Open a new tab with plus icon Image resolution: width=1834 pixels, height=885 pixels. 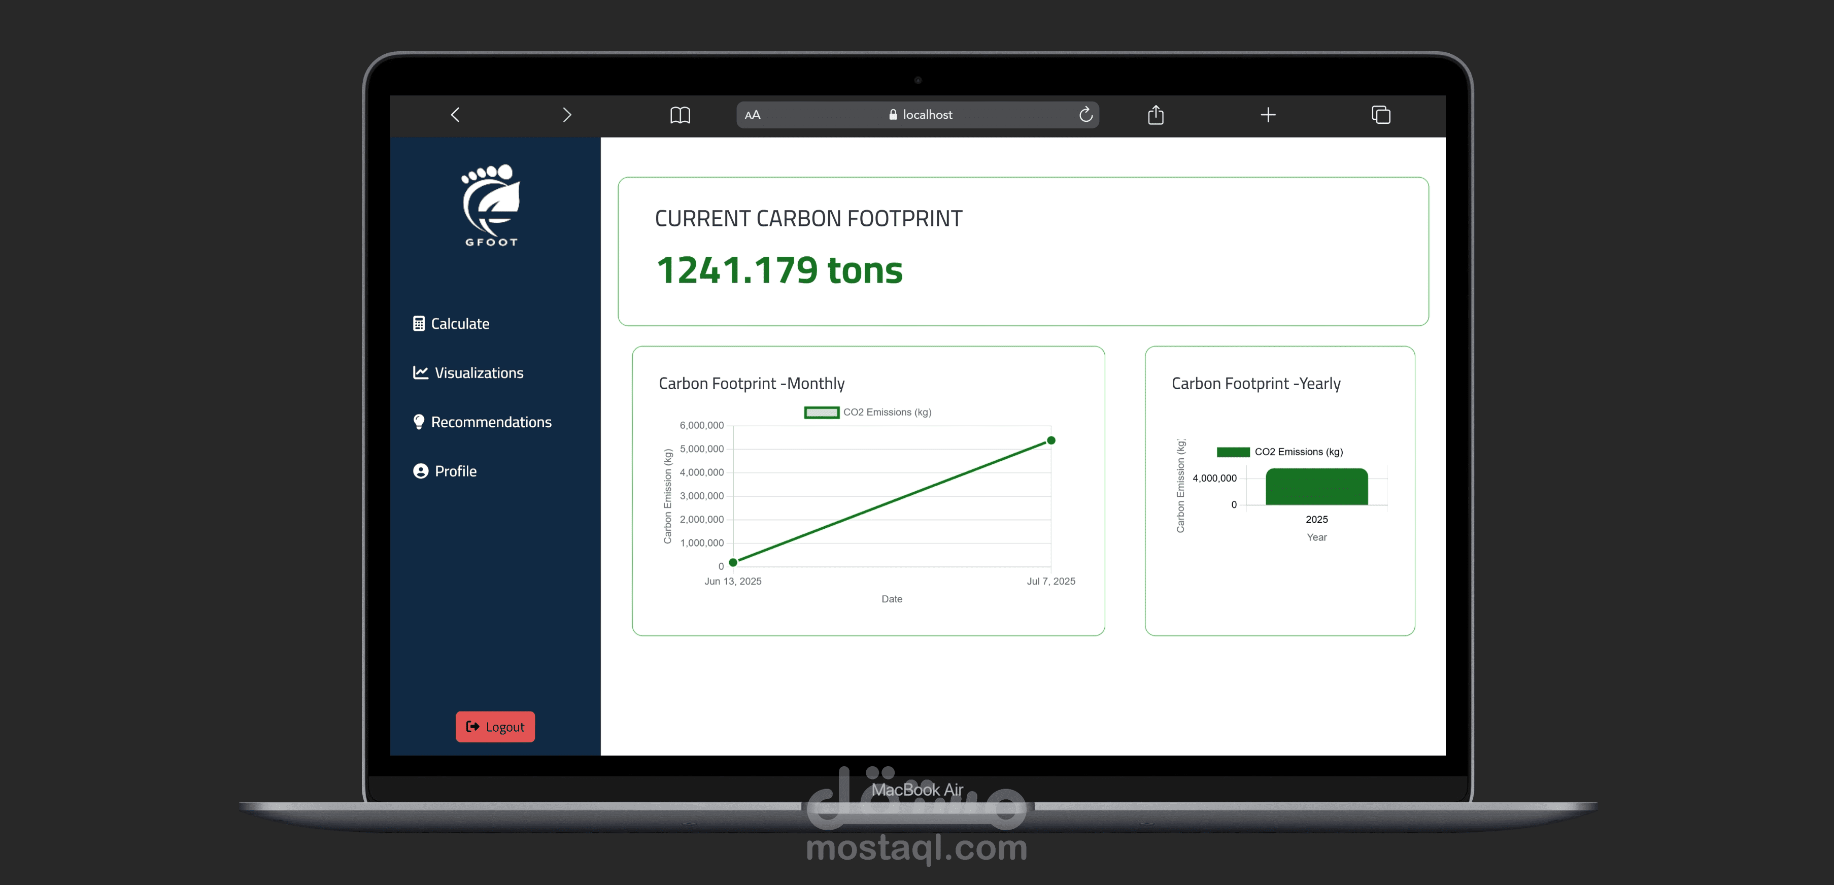coord(1267,115)
